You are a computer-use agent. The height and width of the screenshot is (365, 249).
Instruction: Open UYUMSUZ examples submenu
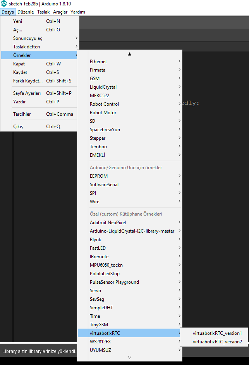[129, 350]
